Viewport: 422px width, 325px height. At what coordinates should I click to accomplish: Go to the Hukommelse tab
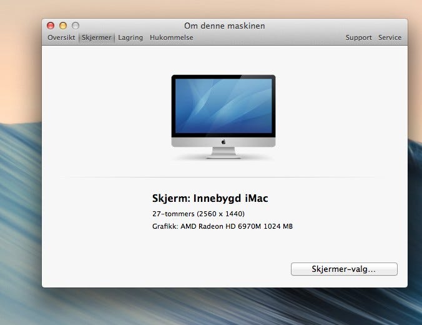pyautogui.click(x=172, y=37)
